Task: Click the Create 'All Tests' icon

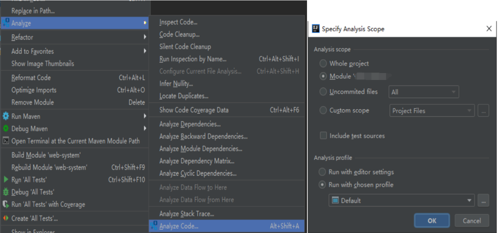Action: 6,218
